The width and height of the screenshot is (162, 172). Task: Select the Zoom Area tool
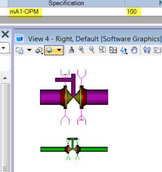tap(102, 50)
